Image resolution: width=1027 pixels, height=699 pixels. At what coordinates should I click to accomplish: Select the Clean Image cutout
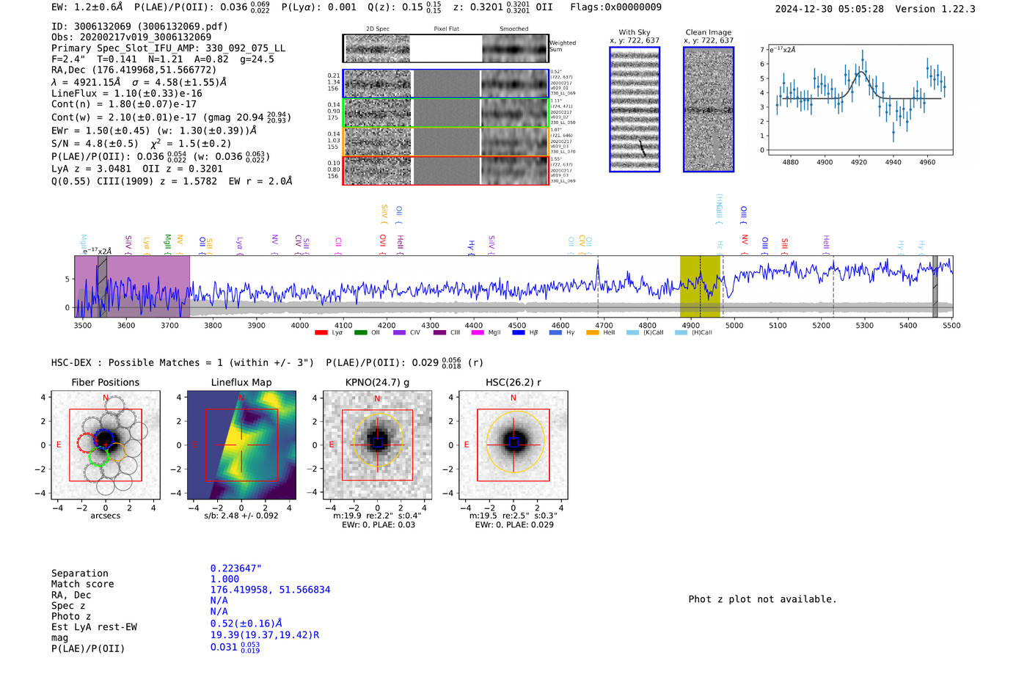pyautogui.click(x=709, y=109)
